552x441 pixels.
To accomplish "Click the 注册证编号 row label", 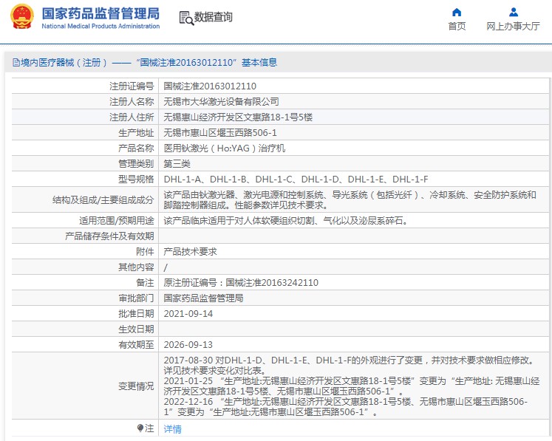I will 132,86.
